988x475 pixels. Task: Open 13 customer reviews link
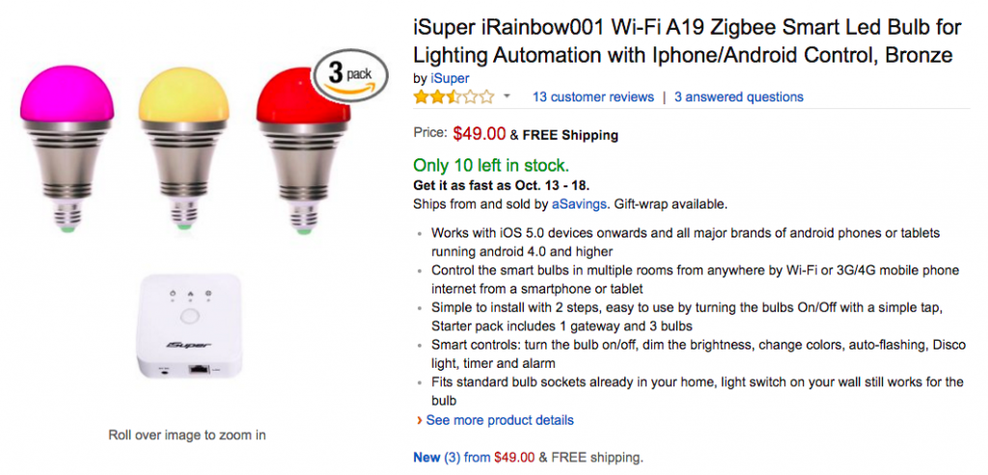click(x=592, y=97)
